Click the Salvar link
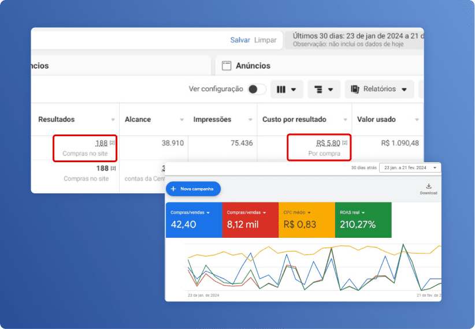Image resolution: width=475 pixels, height=329 pixels. [240, 40]
